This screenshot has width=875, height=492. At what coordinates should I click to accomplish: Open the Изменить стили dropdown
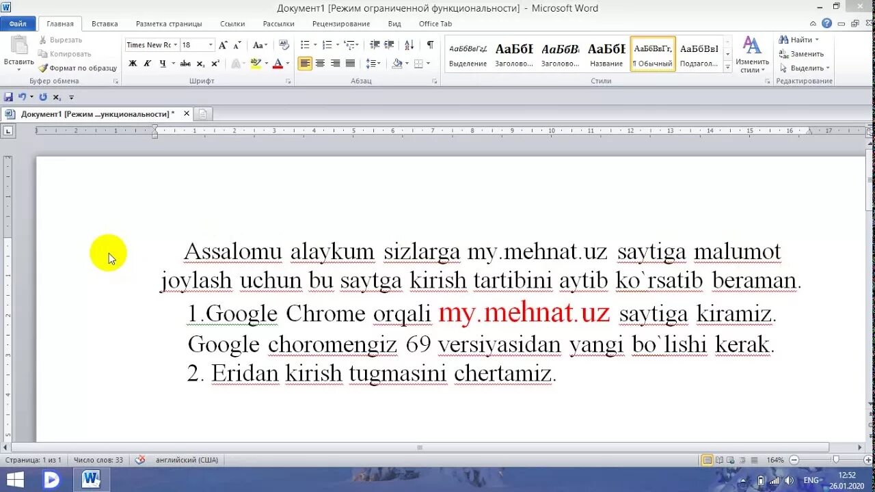(752, 55)
